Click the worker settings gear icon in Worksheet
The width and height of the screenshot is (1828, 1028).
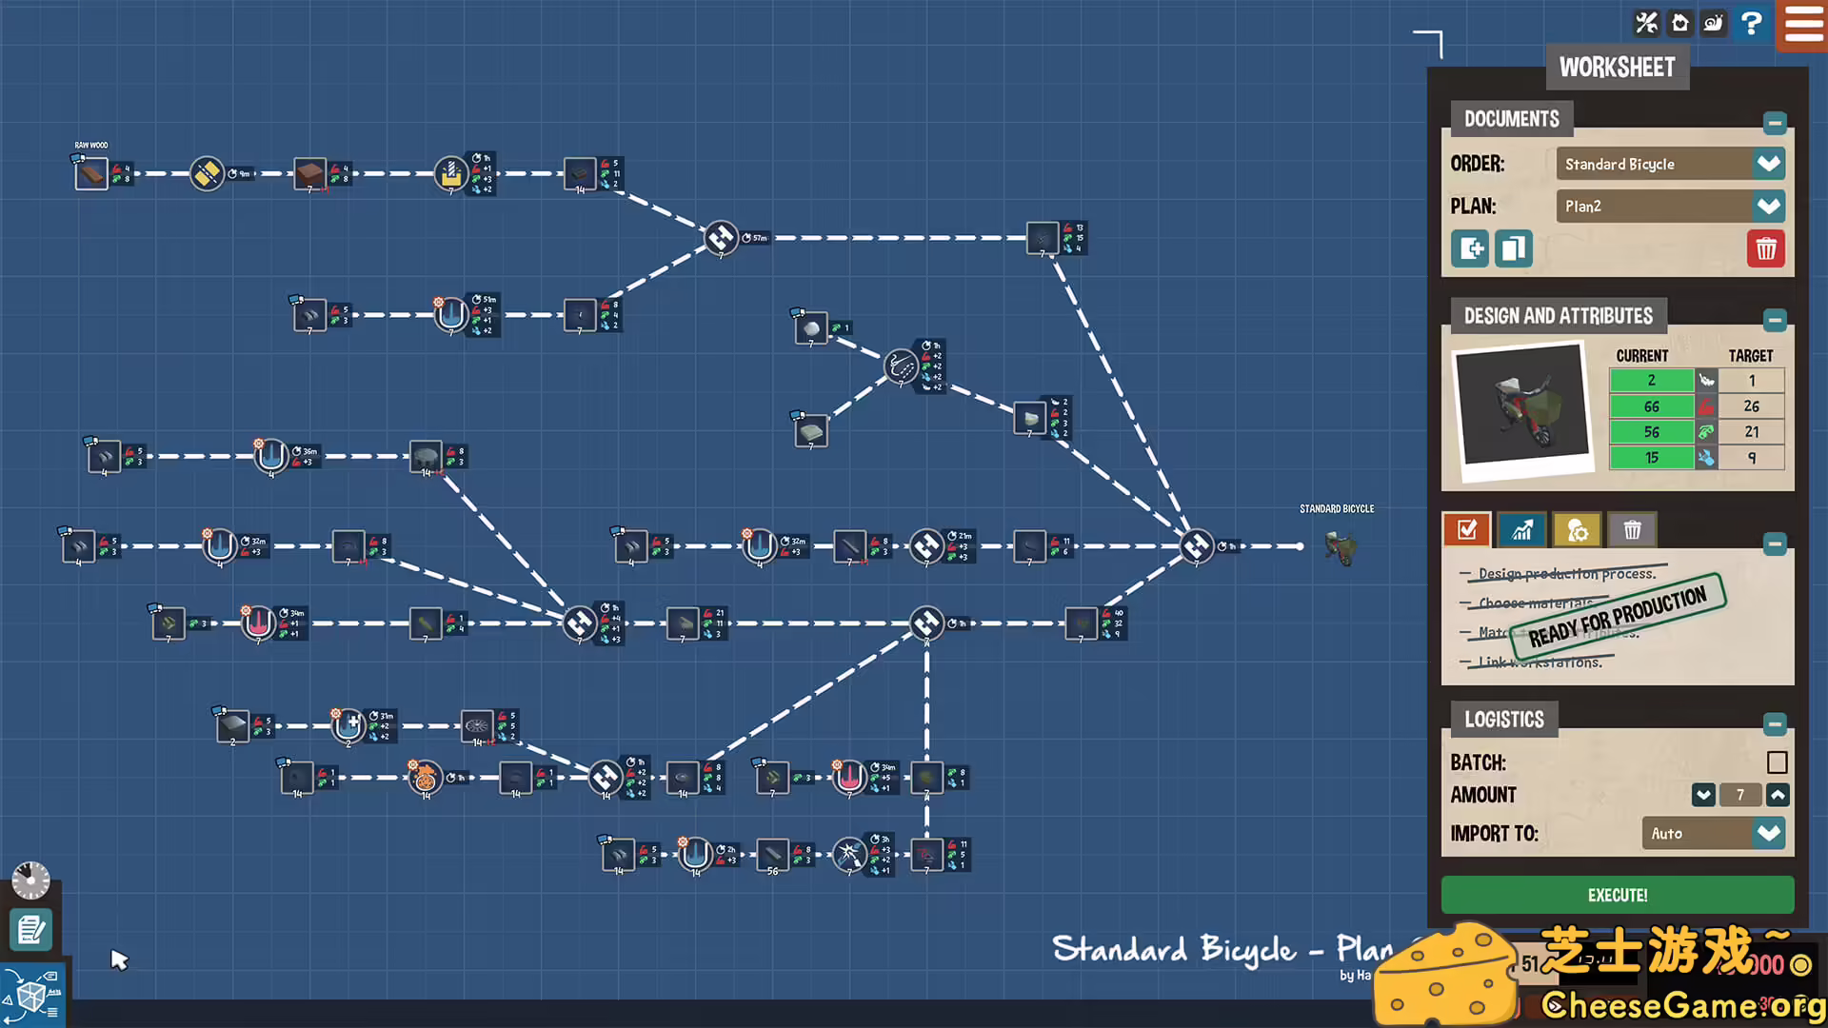[x=1578, y=530]
